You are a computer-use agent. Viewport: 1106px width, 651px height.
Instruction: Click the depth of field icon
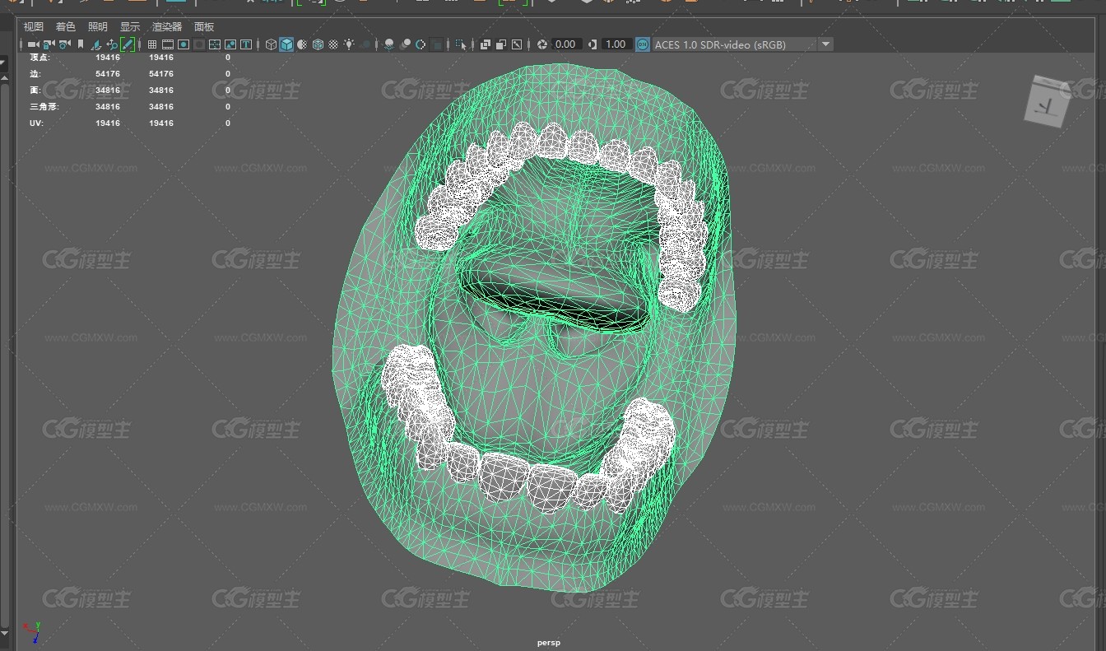pyautogui.click(x=438, y=44)
